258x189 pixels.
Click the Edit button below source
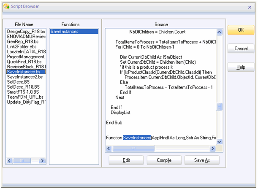tap(126, 160)
